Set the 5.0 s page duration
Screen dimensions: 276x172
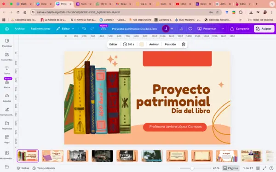129,44
